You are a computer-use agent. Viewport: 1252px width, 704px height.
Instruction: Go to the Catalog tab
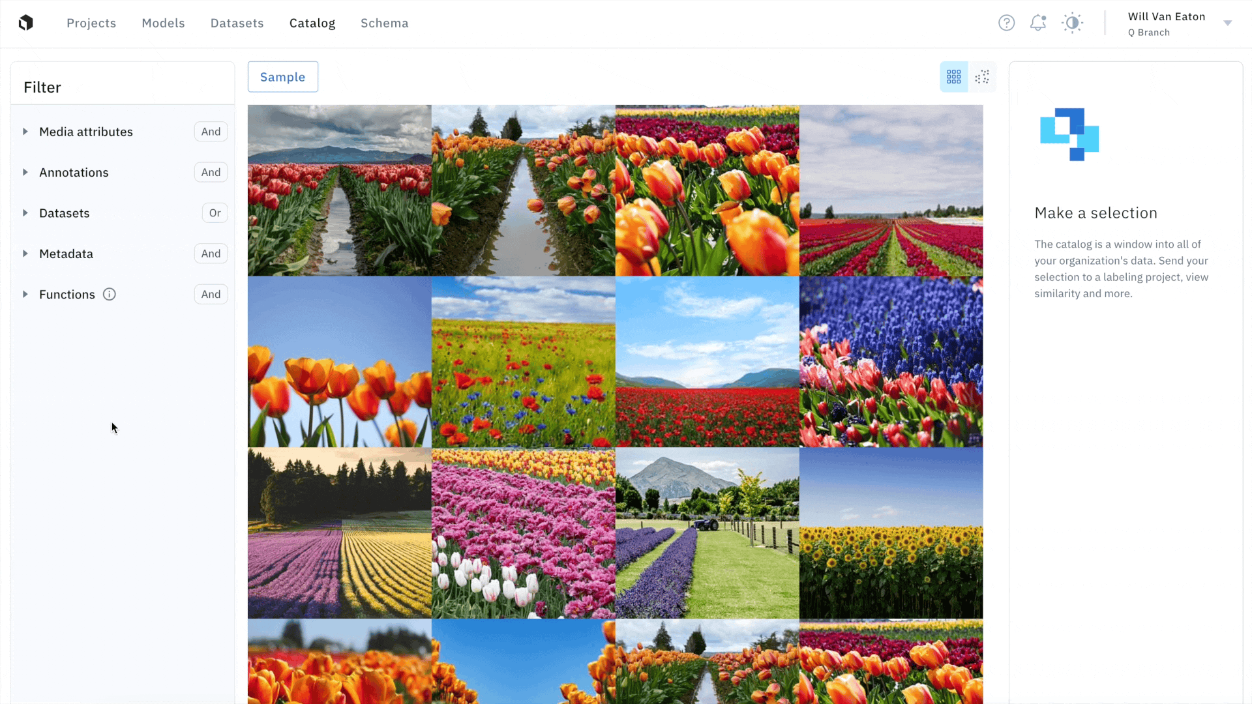[x=312, y=23]
